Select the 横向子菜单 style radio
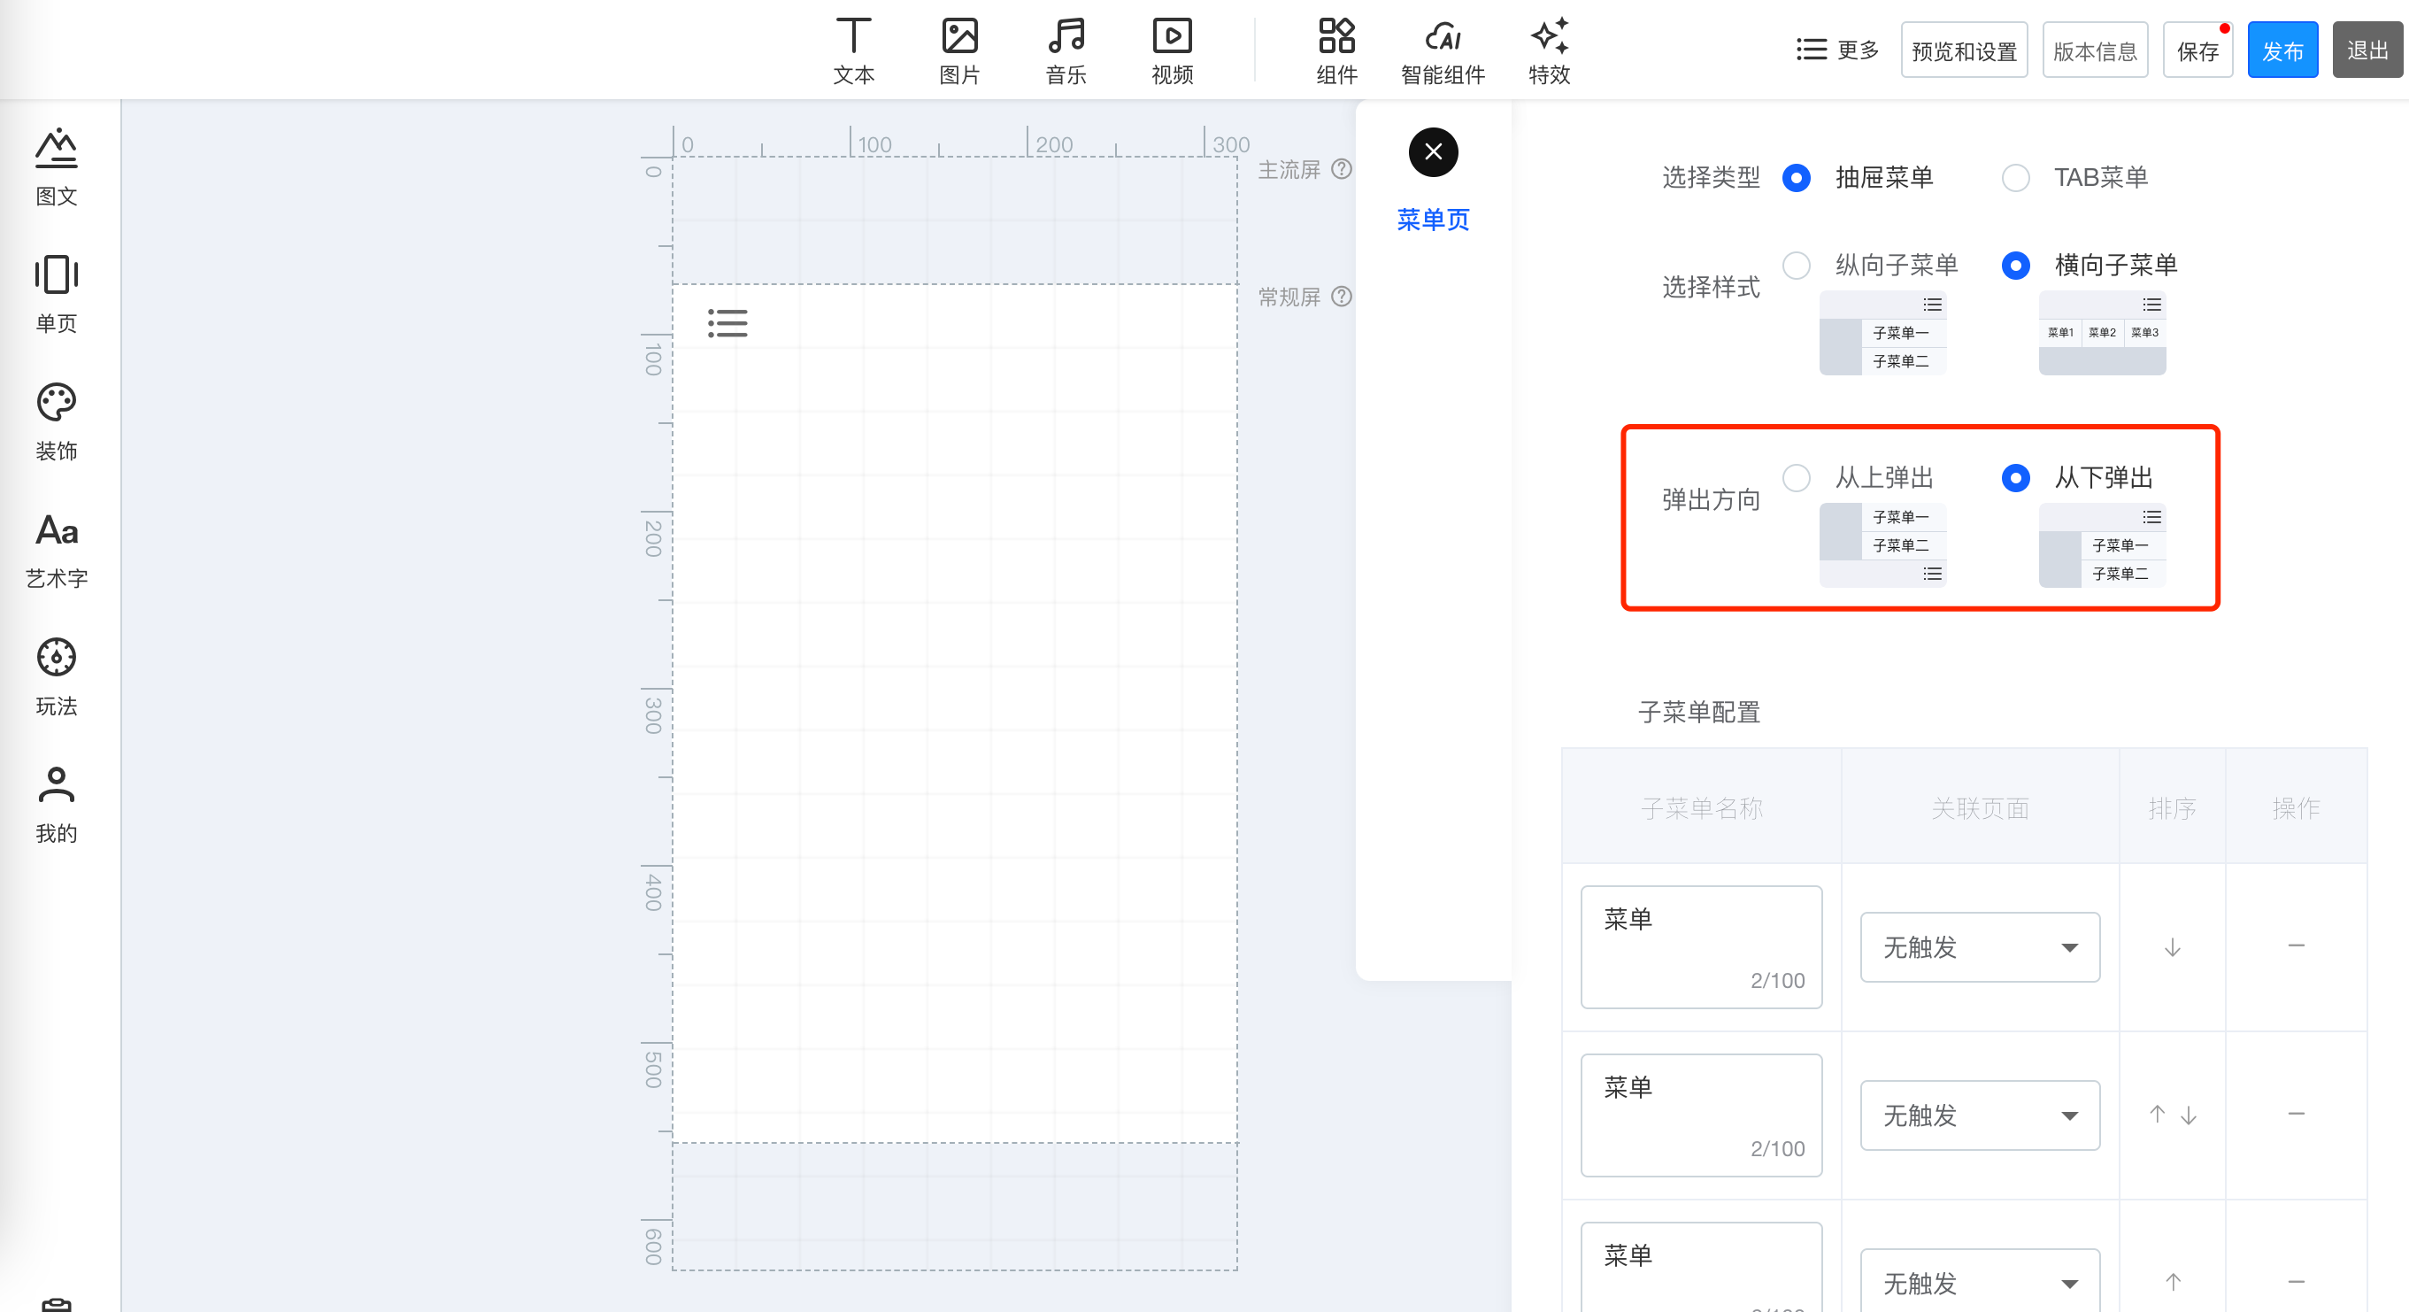The height and width of the screenshot is (1312, 2409). click(2015, 265)
